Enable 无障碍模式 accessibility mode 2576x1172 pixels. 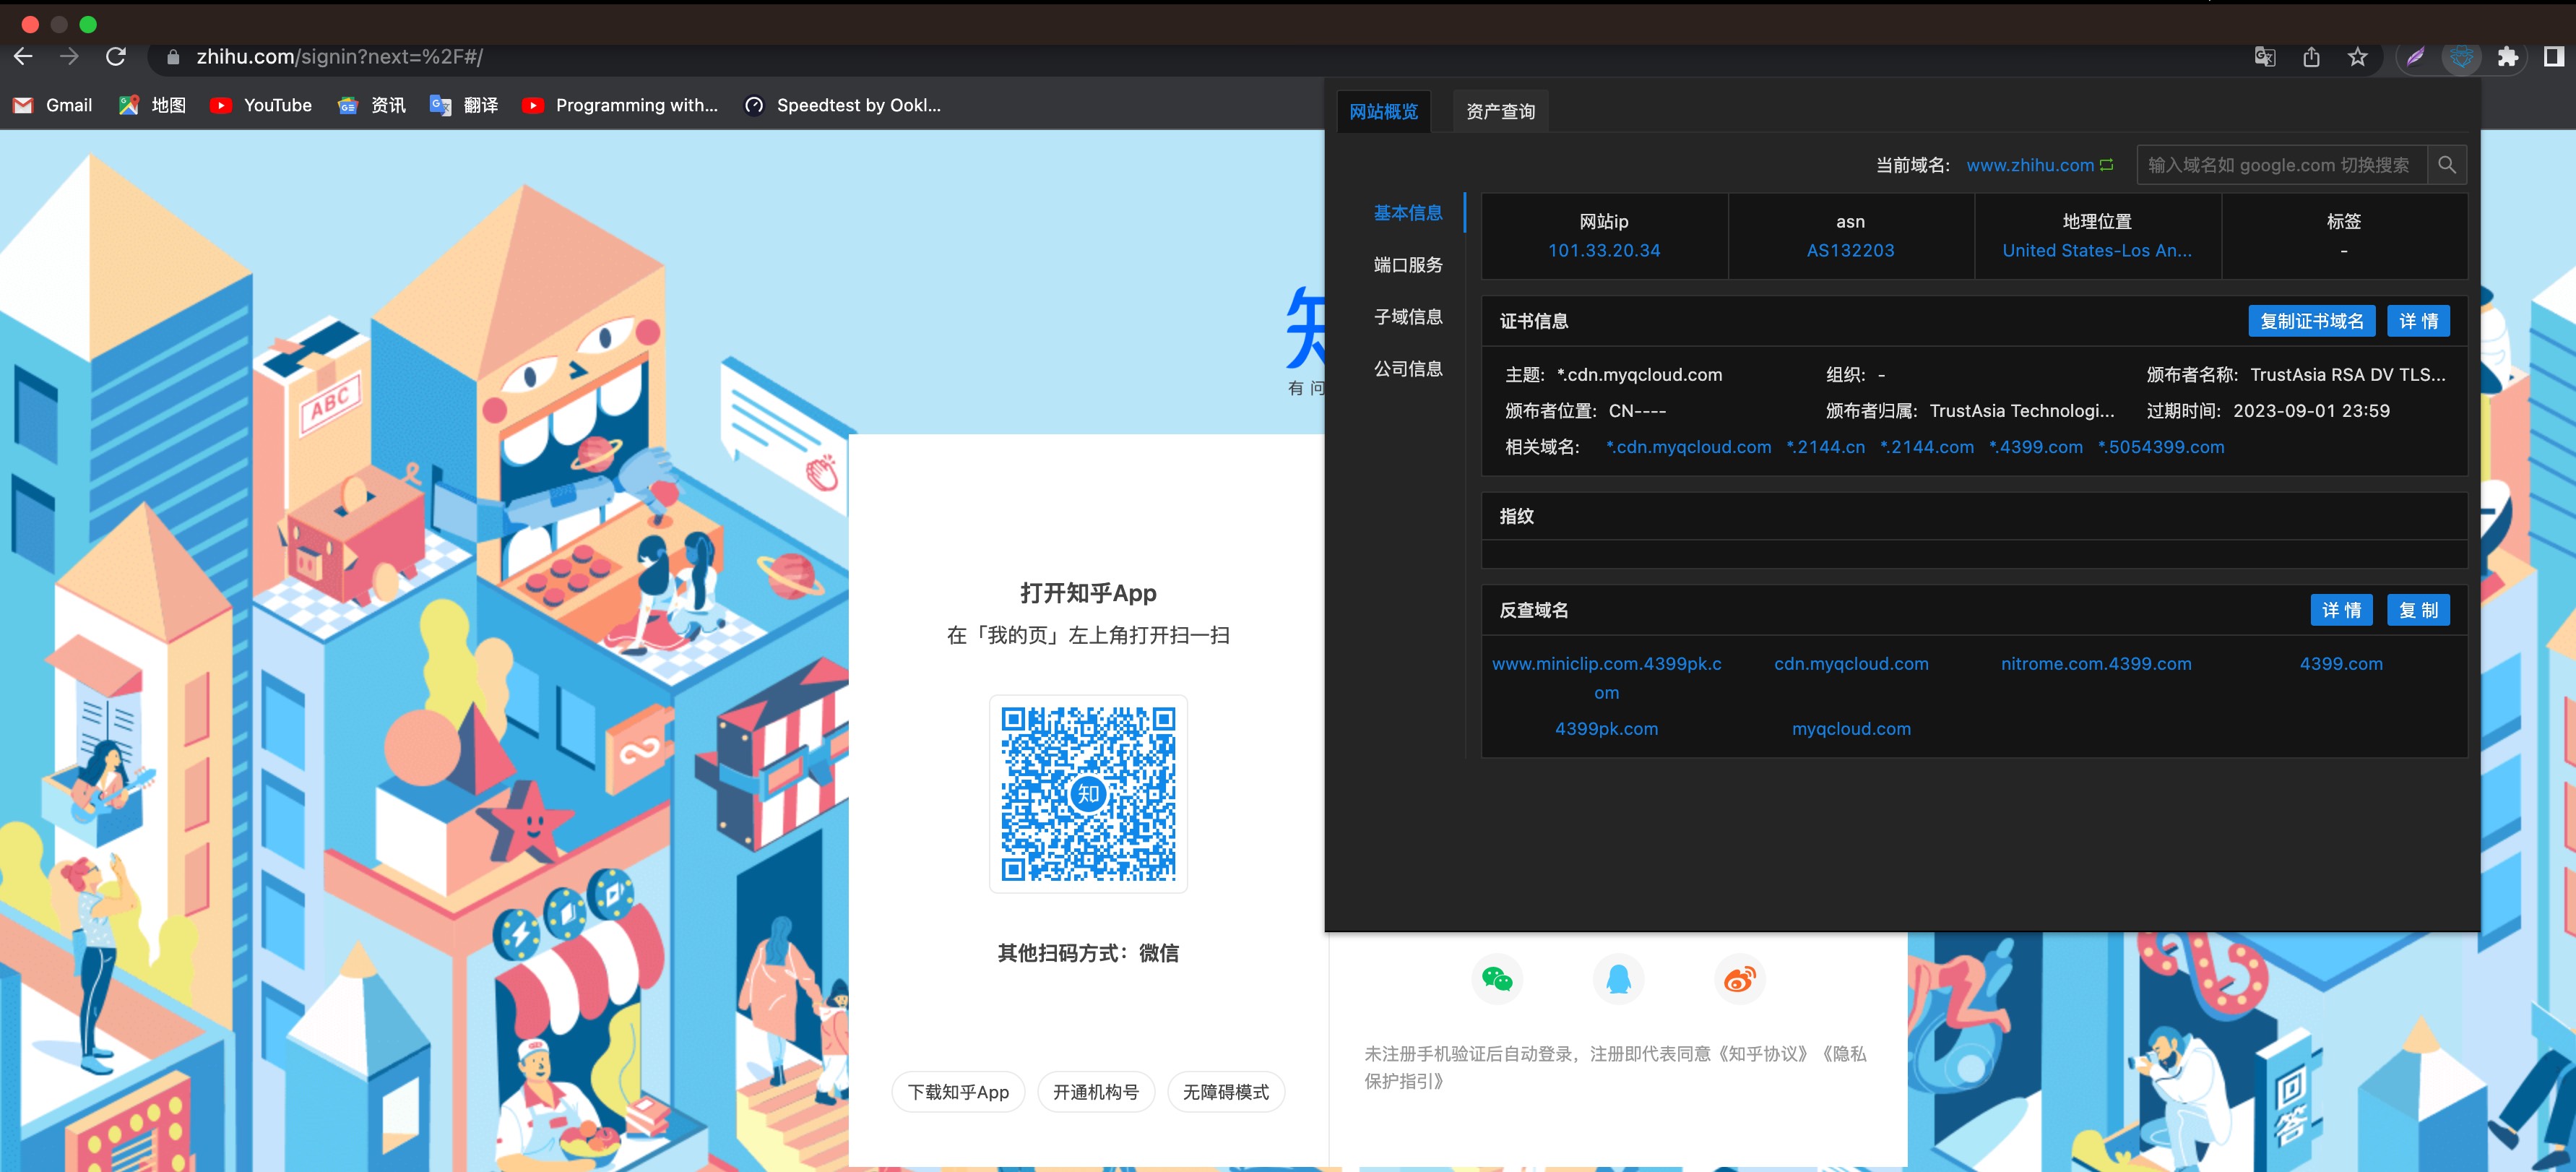(1226, 1092)
